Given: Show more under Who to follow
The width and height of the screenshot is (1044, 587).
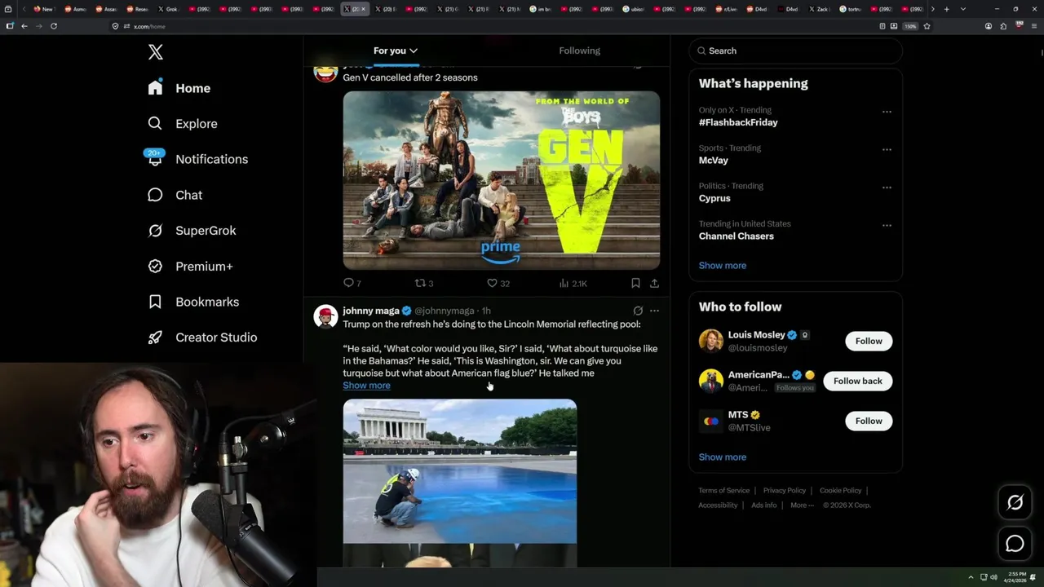Looking at the screenshot, I should click(723, 457).
